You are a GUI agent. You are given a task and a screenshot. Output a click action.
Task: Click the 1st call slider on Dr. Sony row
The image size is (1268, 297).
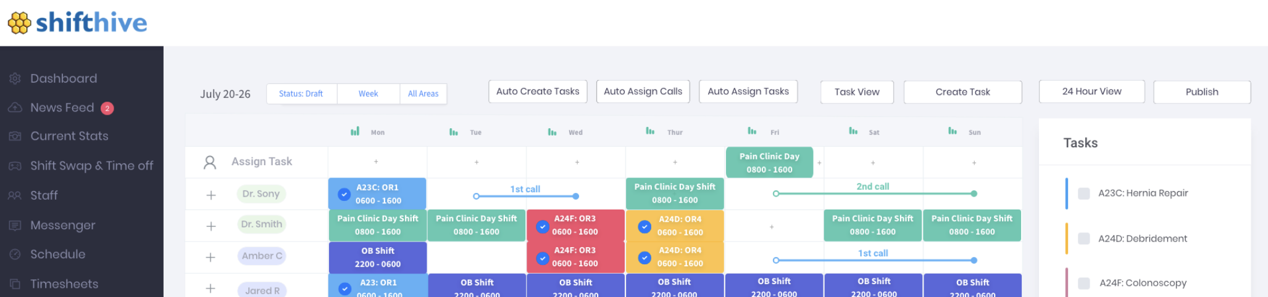[x=525, y=195]
